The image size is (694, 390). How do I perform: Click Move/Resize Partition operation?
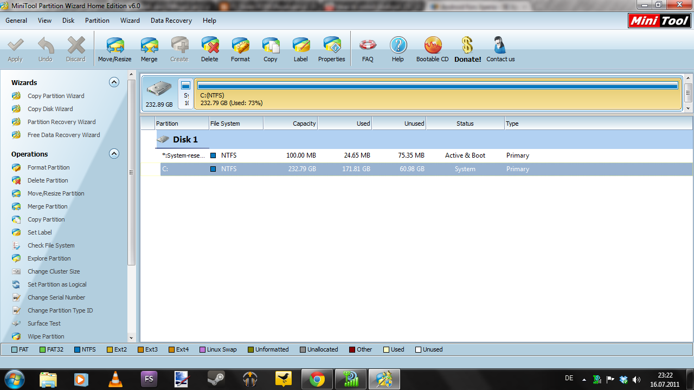56,193
